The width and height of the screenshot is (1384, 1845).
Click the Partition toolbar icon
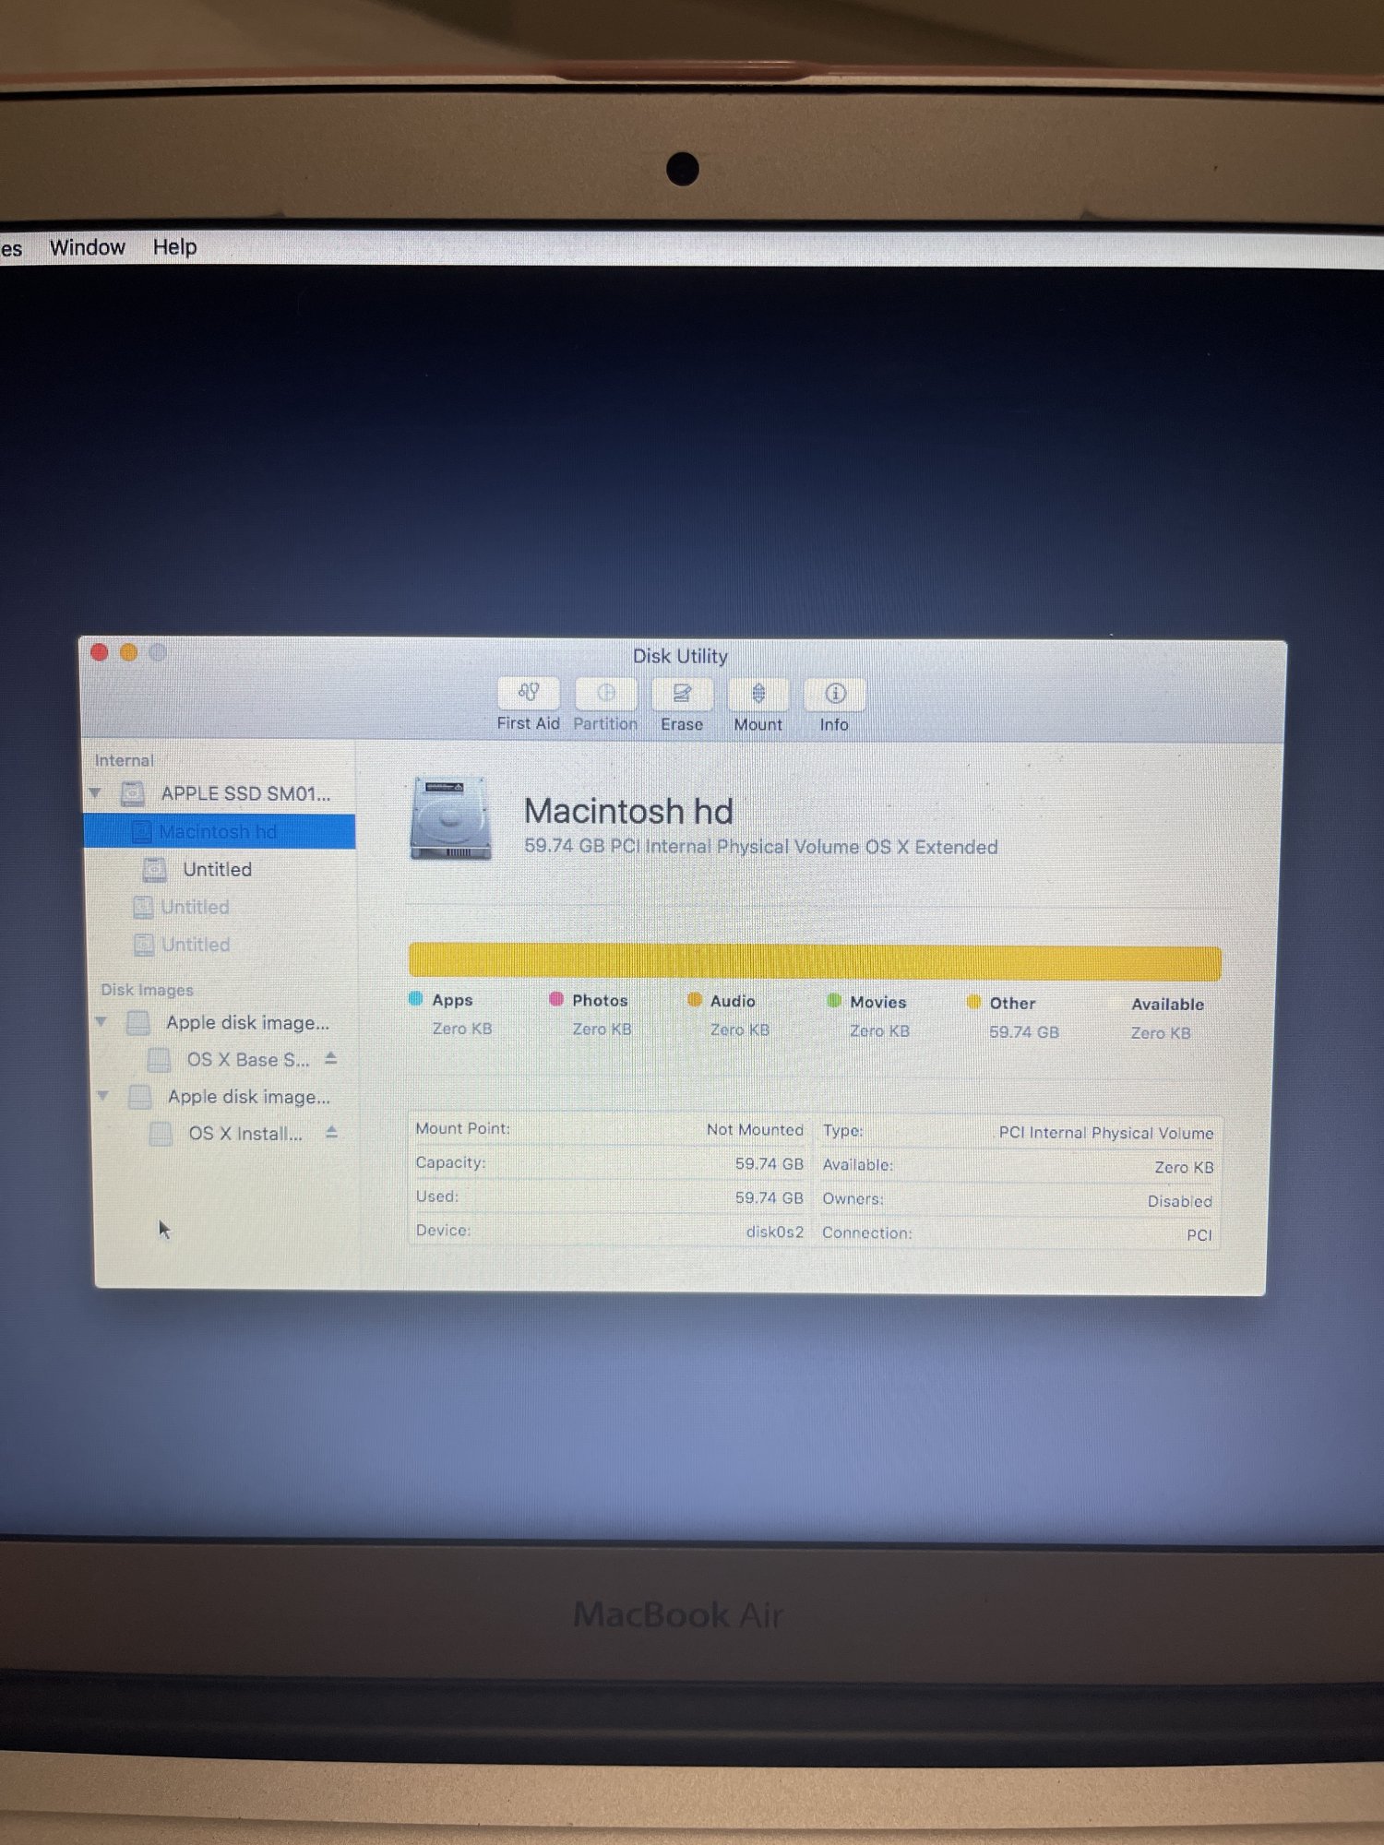click(605, 694)
